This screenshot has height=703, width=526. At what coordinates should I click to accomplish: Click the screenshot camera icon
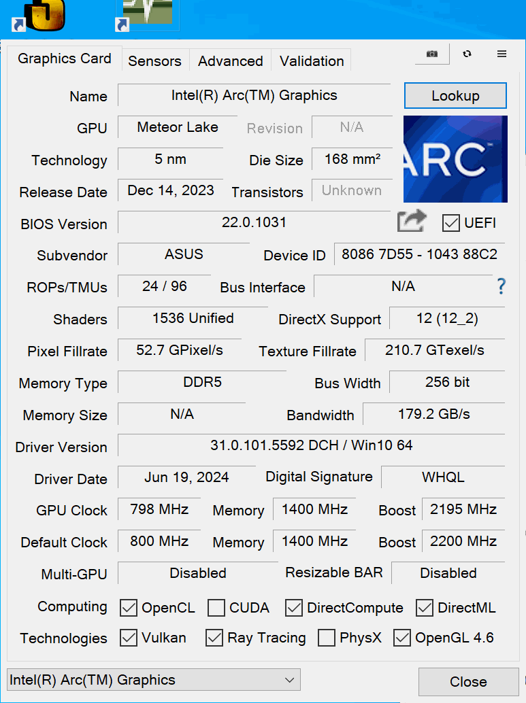point(432,54)
